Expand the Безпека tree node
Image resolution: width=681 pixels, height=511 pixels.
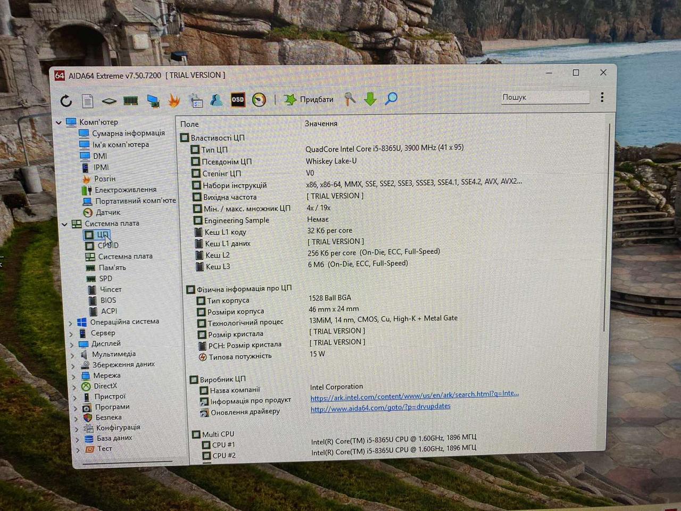click(x=77, y=419)
